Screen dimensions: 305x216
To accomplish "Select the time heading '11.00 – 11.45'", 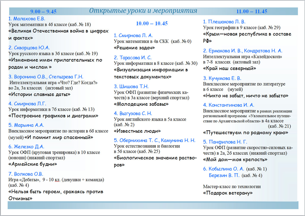I will (252, 11).
